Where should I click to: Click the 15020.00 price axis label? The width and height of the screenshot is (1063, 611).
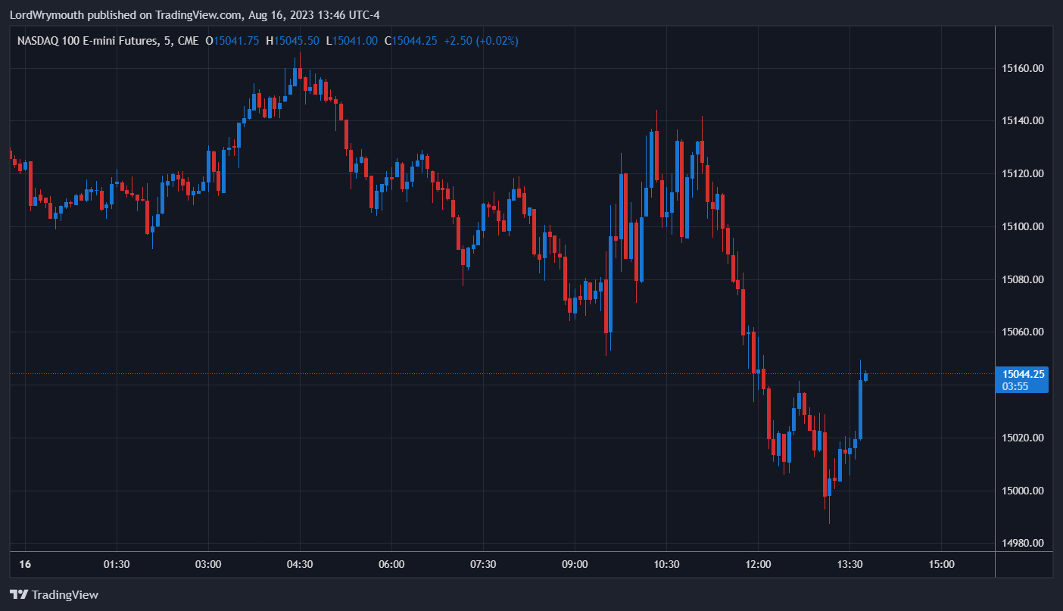click(1023, 438)
